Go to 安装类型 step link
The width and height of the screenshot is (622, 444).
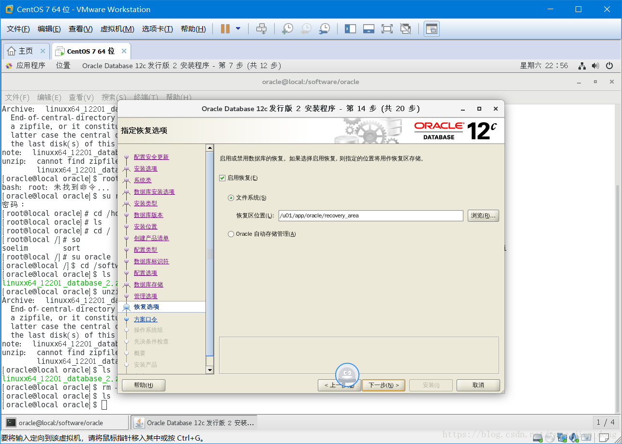(146, 203)
